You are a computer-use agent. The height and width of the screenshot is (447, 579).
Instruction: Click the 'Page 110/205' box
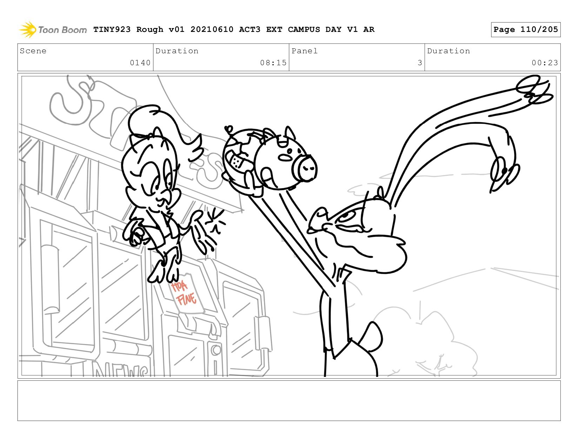526,29
